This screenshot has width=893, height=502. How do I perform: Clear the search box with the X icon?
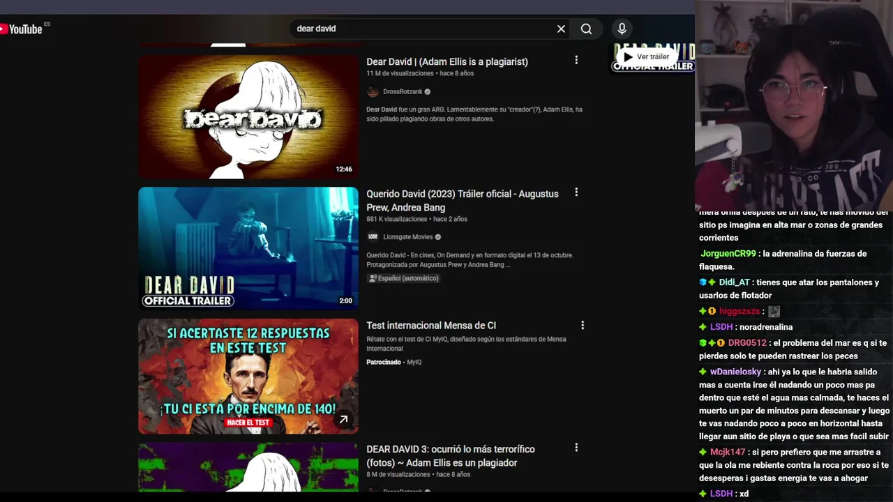click(x=561, y=29)
